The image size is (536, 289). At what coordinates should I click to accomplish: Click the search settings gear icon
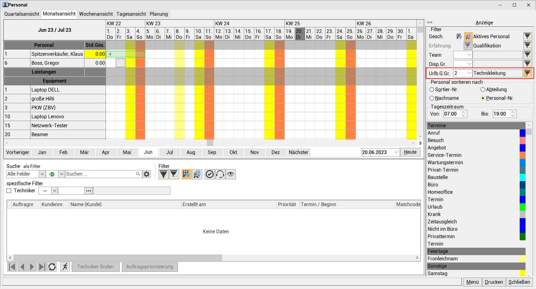[x=147, y=174]
